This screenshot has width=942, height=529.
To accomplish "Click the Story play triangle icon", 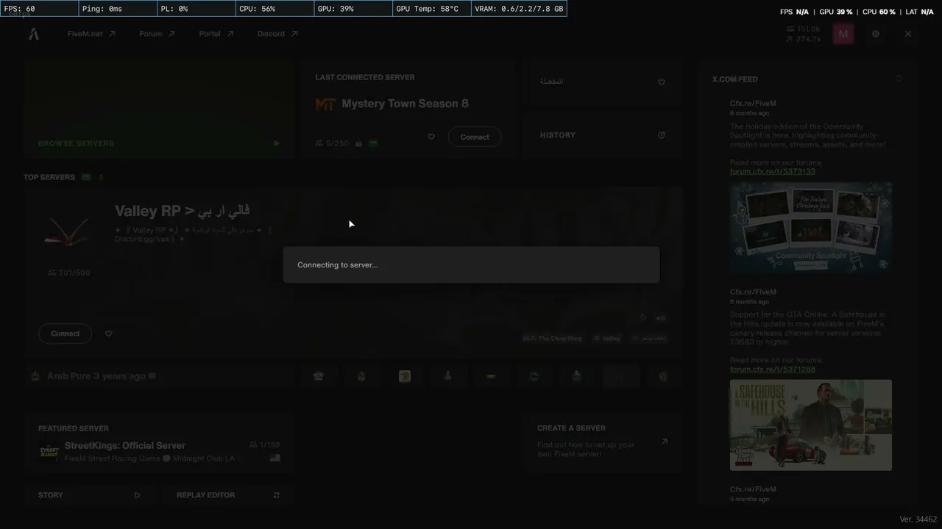I will coord(137,495).
